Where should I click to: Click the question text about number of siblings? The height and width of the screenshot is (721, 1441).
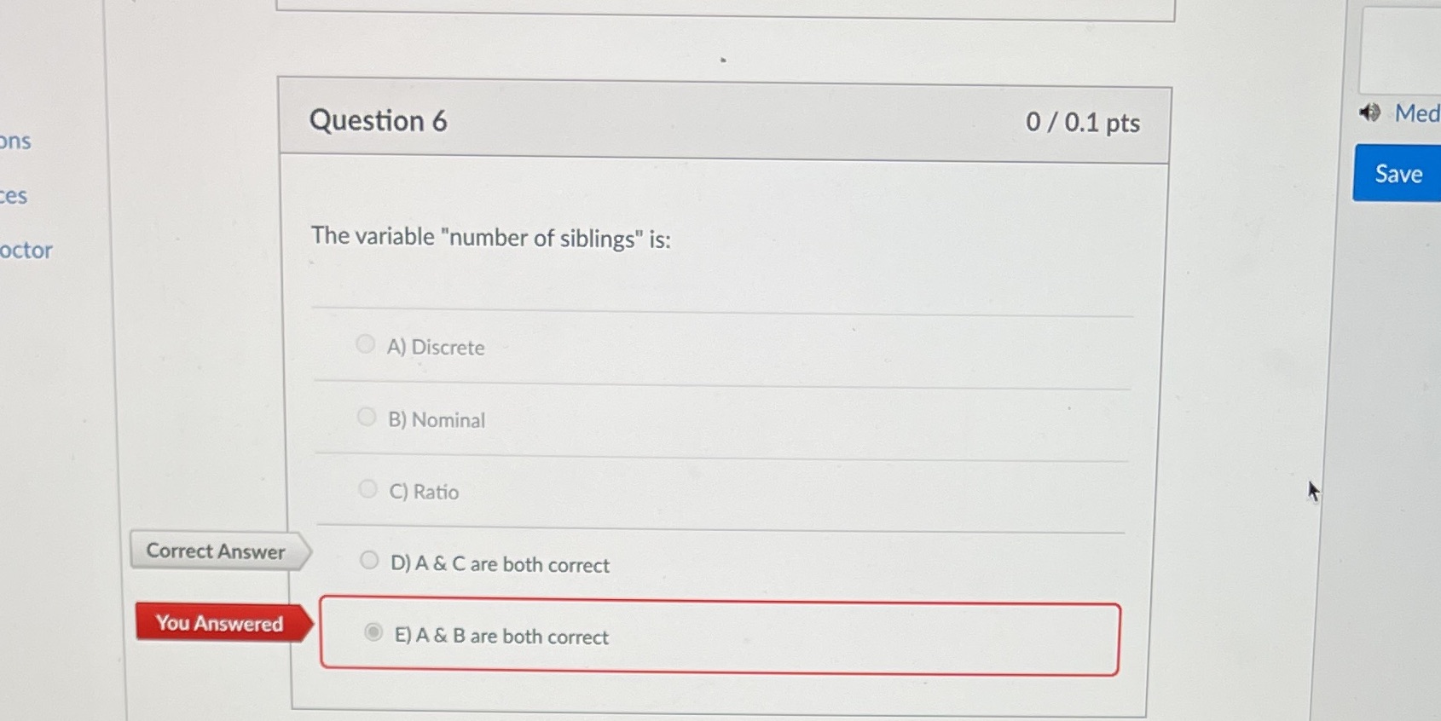490,238
